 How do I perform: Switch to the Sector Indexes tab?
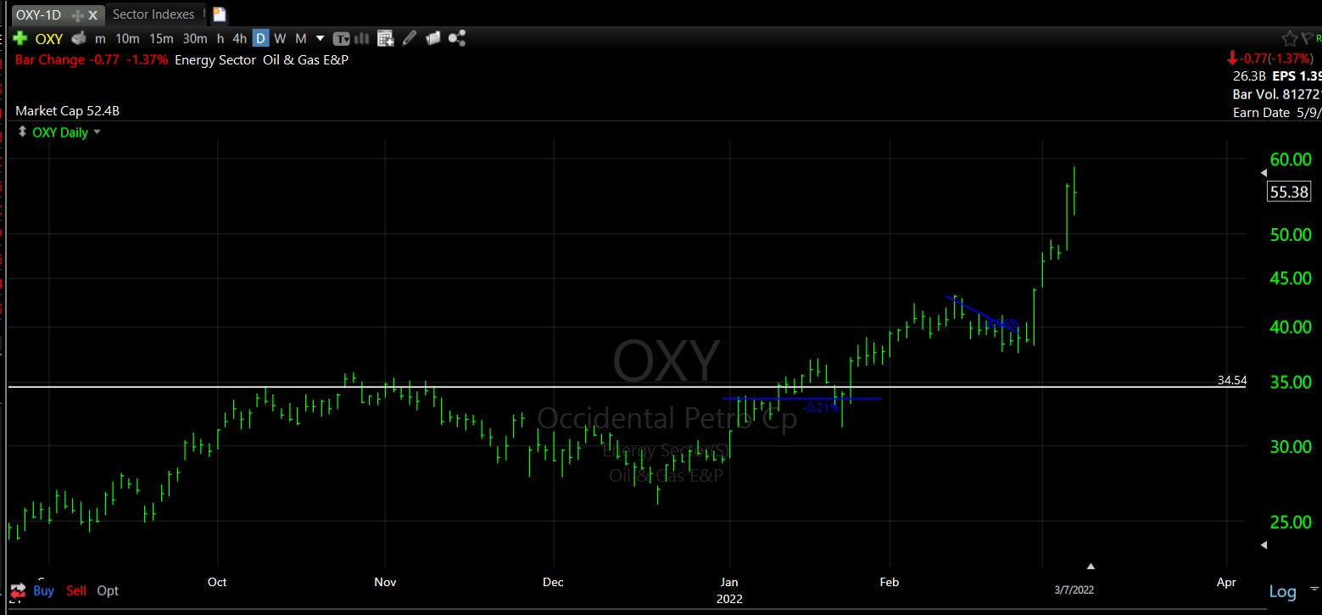(153, 14)
